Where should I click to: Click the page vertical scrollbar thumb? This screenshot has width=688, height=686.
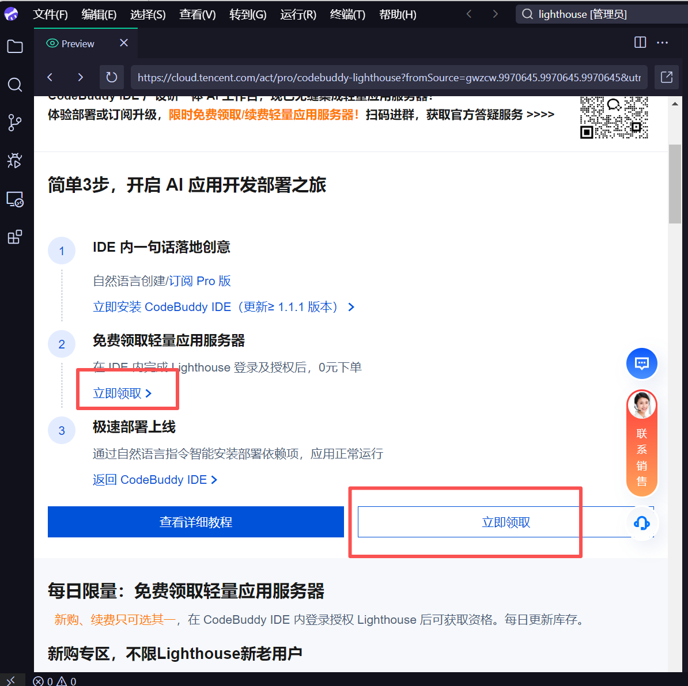tap(675, 184)
